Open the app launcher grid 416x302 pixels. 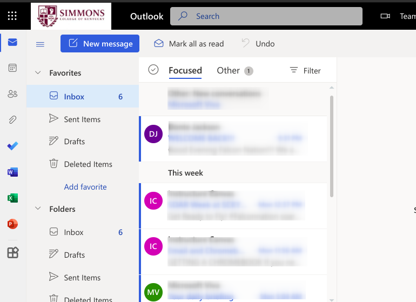[x=12, y=16]
